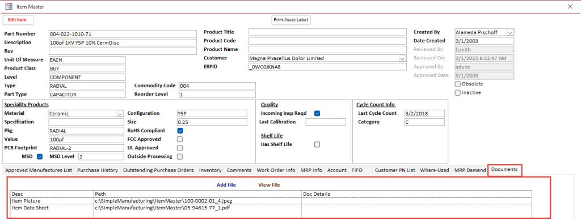Select the Item Data Sheet row
Viewport: 581px width, 219px height.
point(271,208)
